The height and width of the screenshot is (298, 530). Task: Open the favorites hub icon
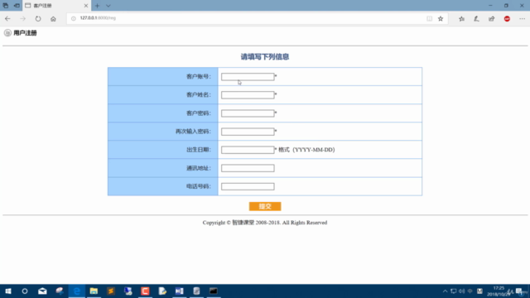(x=461, y=18)
